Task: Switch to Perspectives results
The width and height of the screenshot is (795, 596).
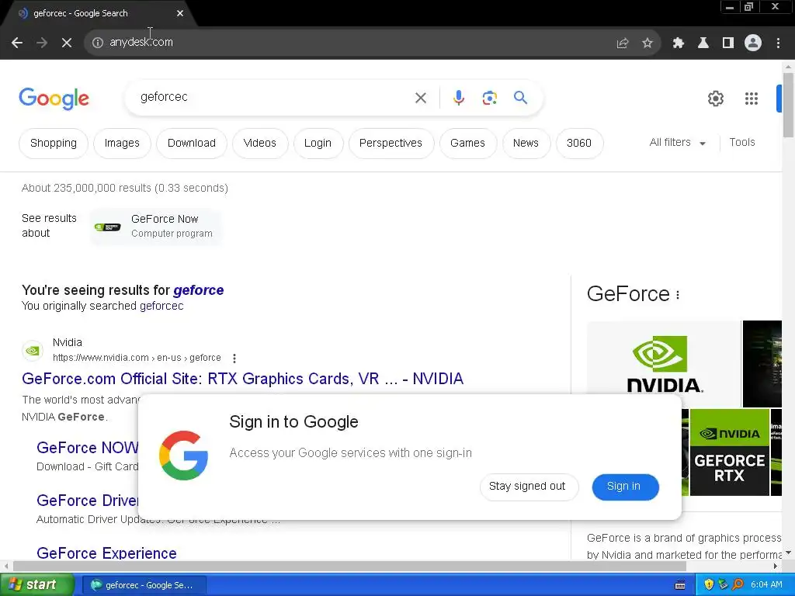Action: click(x=391, y=144)
